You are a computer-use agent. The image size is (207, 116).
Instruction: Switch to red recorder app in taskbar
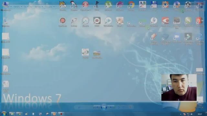tap(61, 114)
